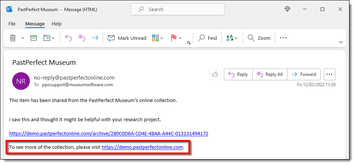Click the Reply All icon in ribbon

pos(82,38)
